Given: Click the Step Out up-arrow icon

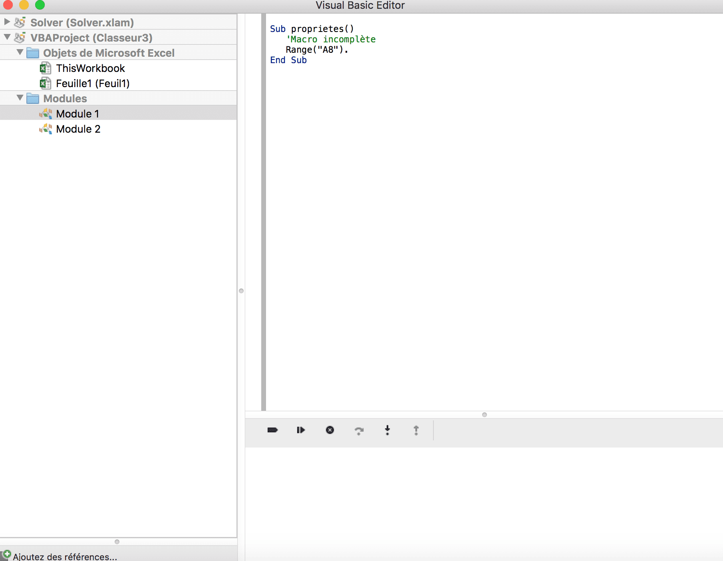Looking at the screenshot, I should tap(416, 430).
